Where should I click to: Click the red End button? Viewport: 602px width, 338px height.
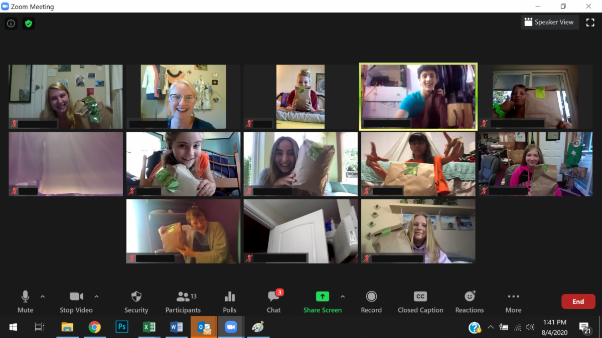tap(578, 301)
